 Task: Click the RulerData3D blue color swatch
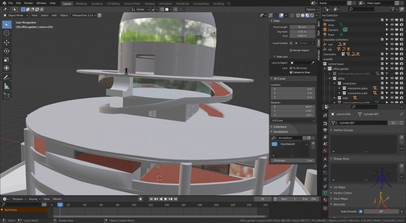point(274,144)
